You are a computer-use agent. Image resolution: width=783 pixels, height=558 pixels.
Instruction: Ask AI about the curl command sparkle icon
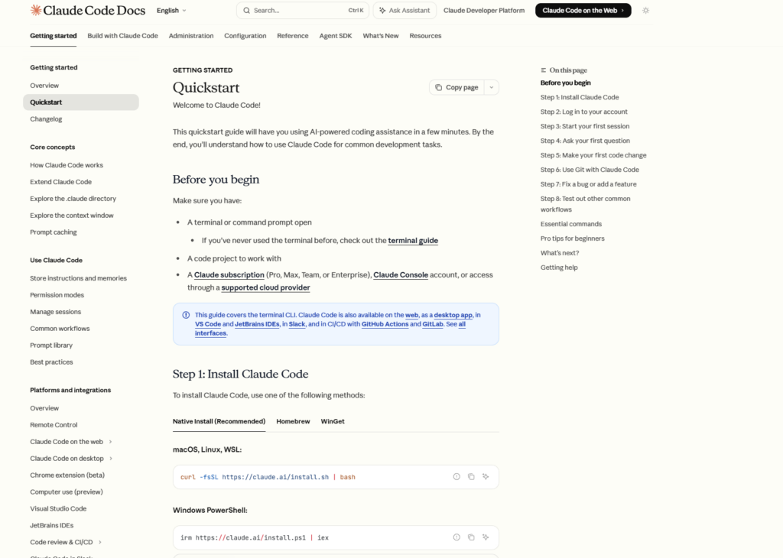486,477
